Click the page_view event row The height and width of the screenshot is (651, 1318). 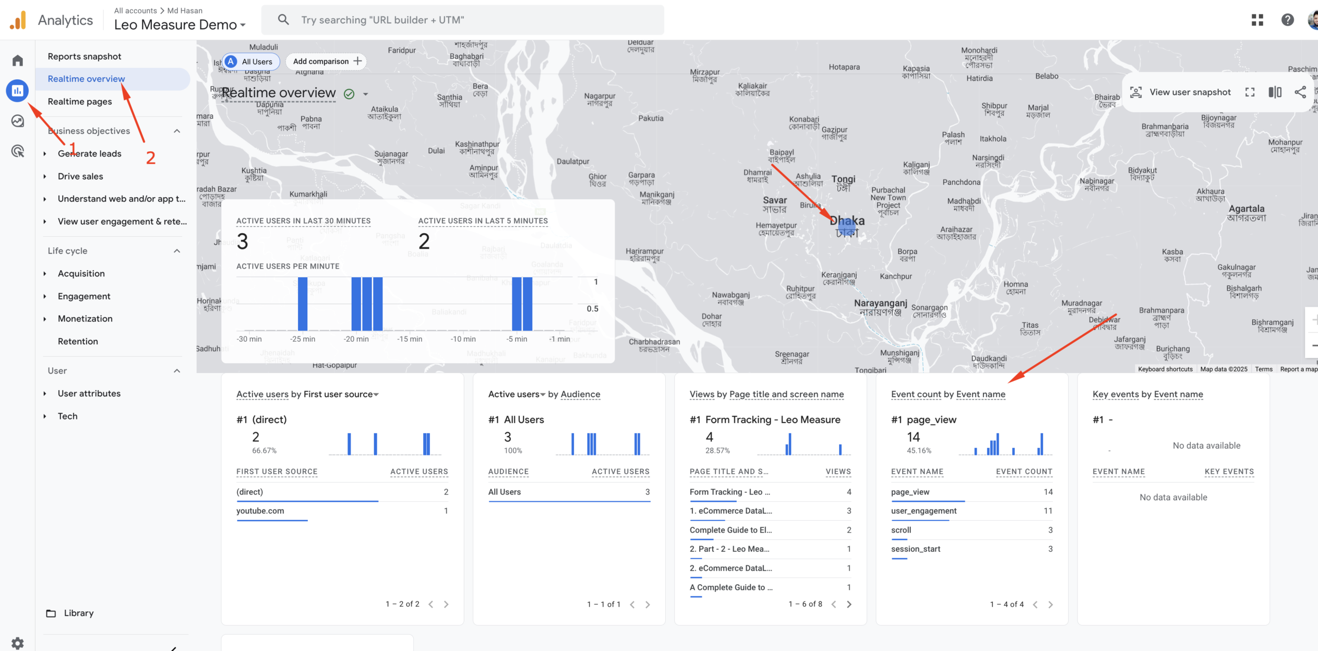[x=972, y=492]
